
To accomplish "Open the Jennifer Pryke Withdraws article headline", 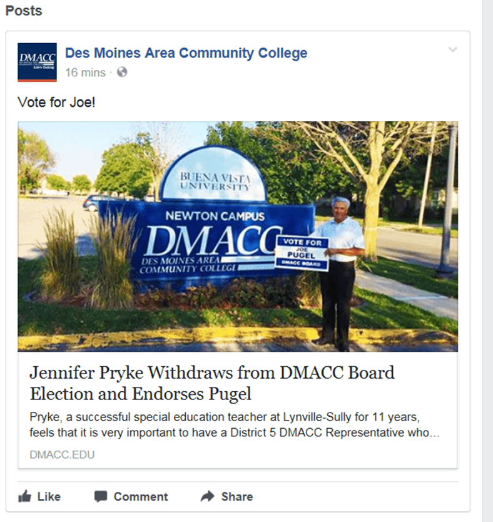I will [212, 383].
